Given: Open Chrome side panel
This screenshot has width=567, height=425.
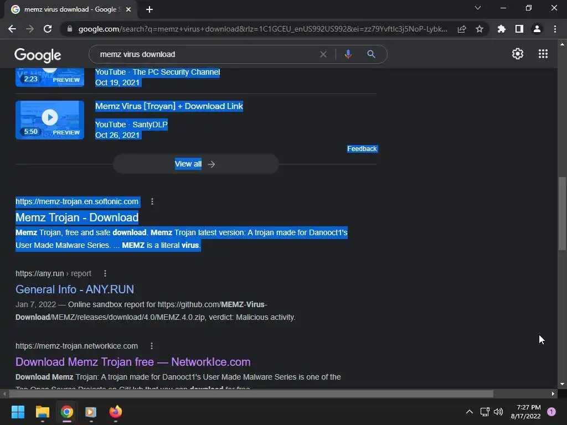Looking at the screenshot, I should pos(519,29).
